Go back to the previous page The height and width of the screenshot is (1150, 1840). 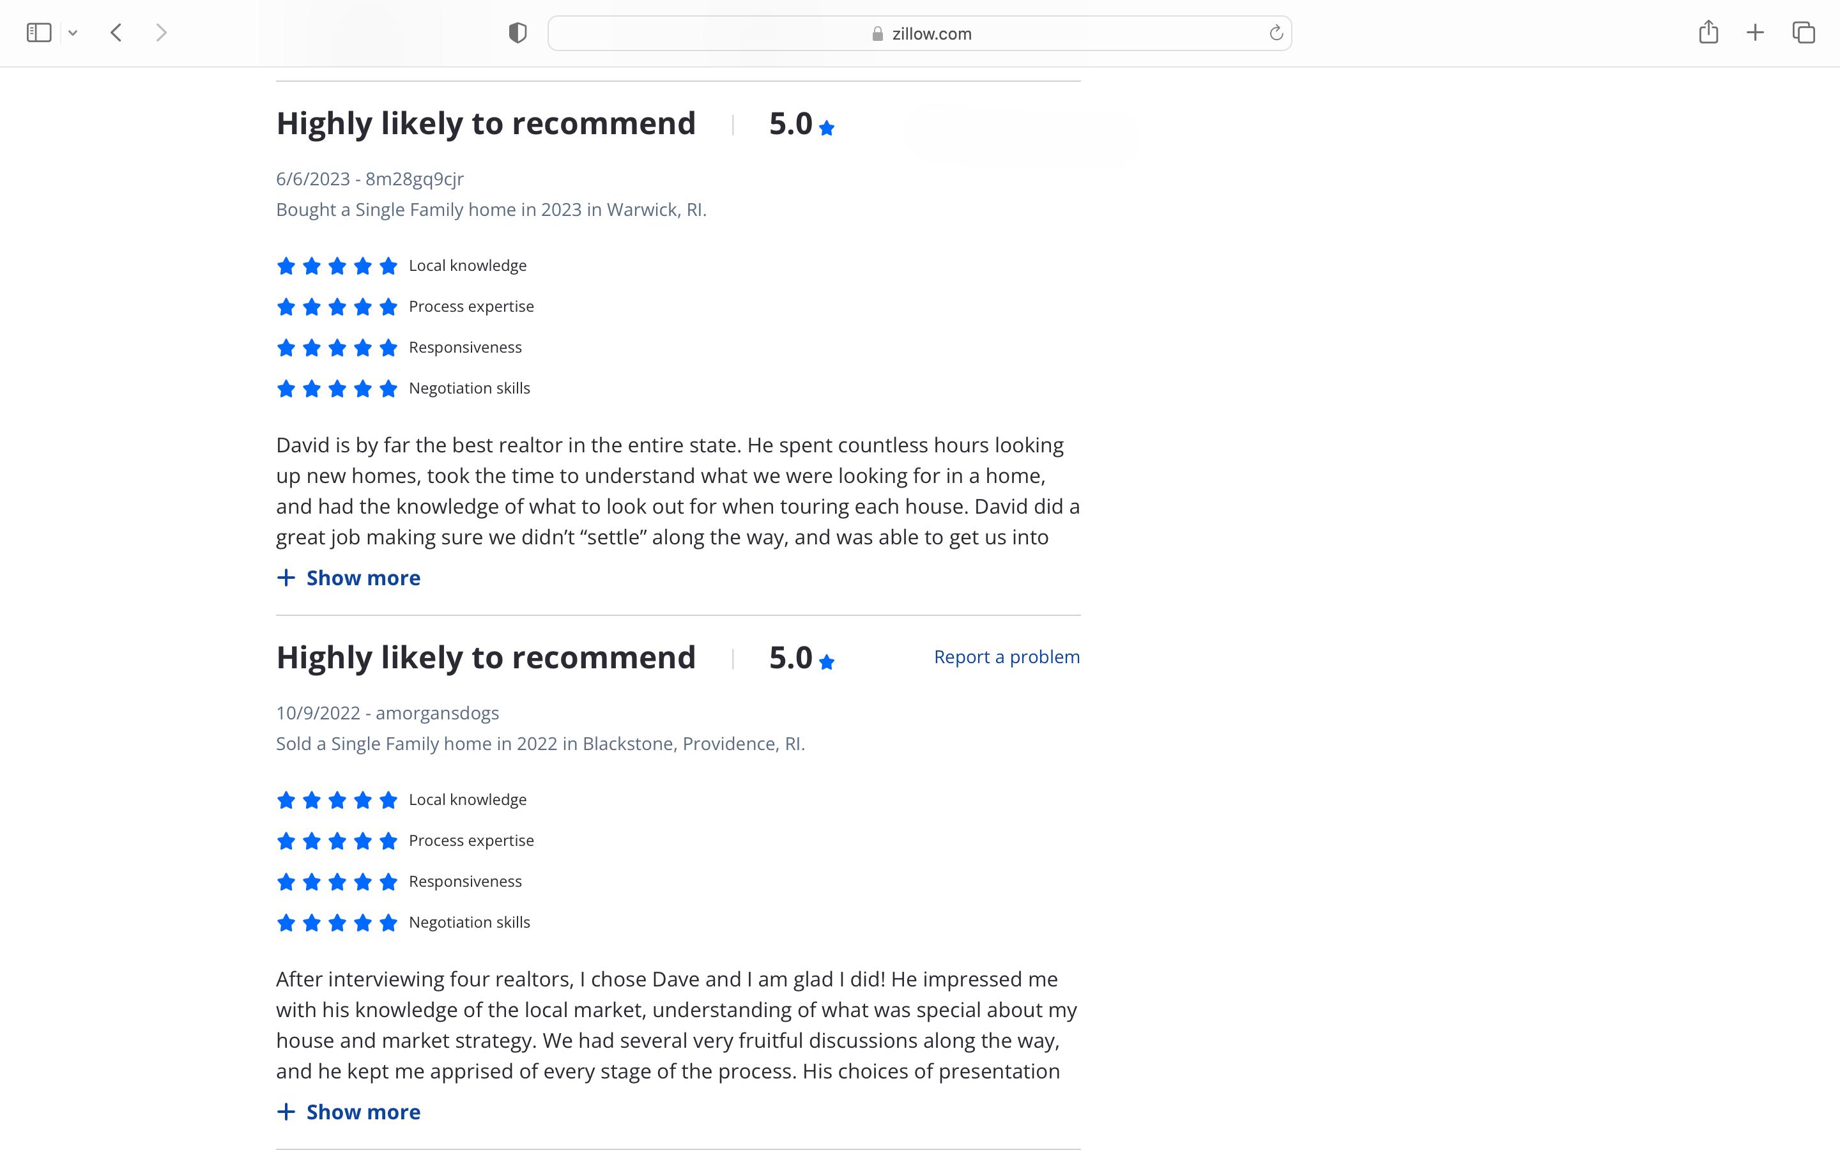pyautogui.click(x=116, y=33)
